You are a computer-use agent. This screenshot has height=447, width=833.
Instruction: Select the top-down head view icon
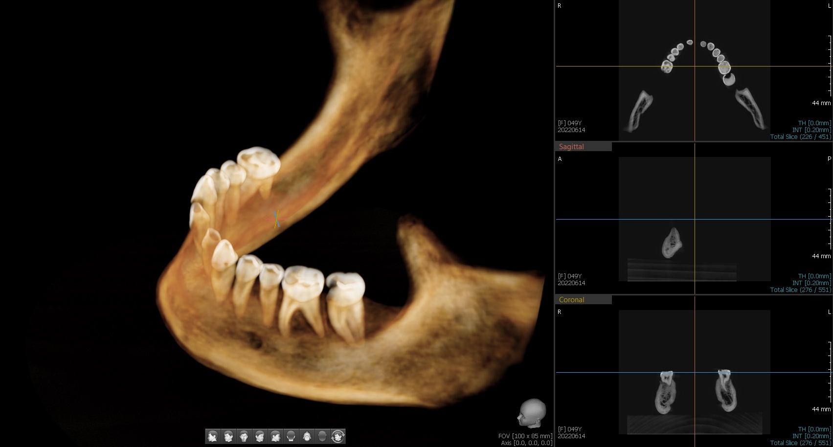point(306,436)
